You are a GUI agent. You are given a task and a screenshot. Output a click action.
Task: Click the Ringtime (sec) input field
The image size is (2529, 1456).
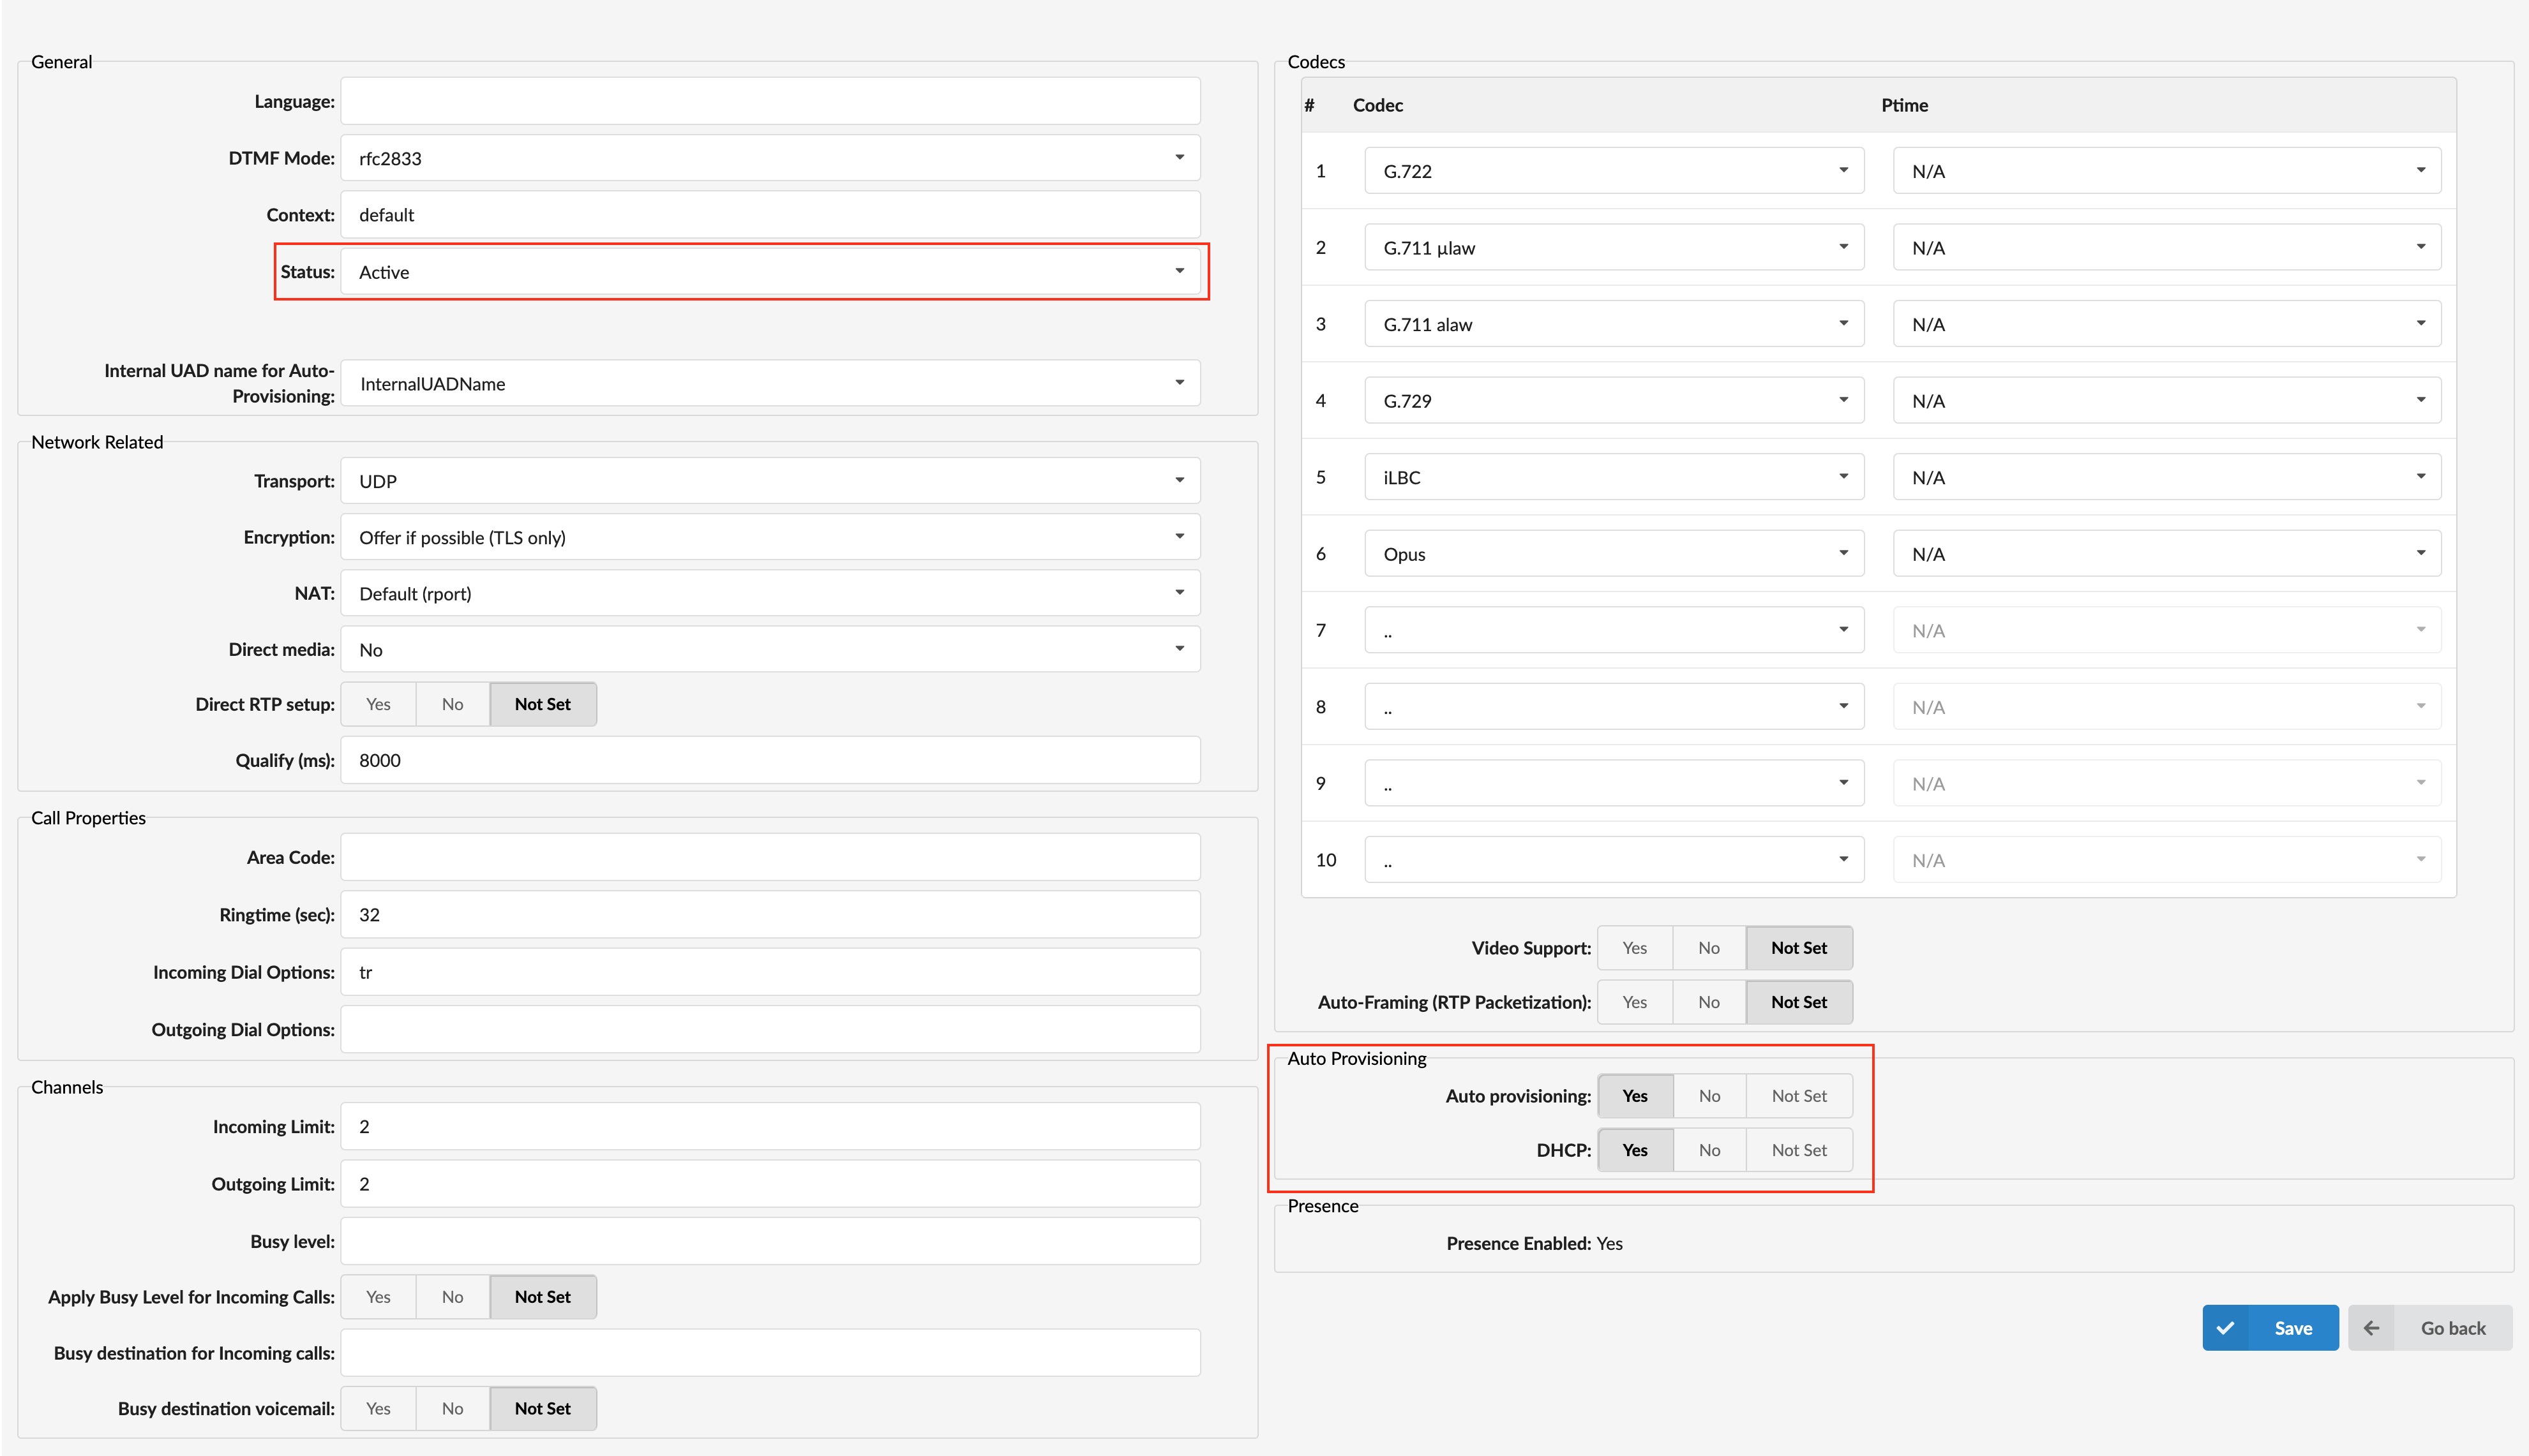[x=770, y=915]
